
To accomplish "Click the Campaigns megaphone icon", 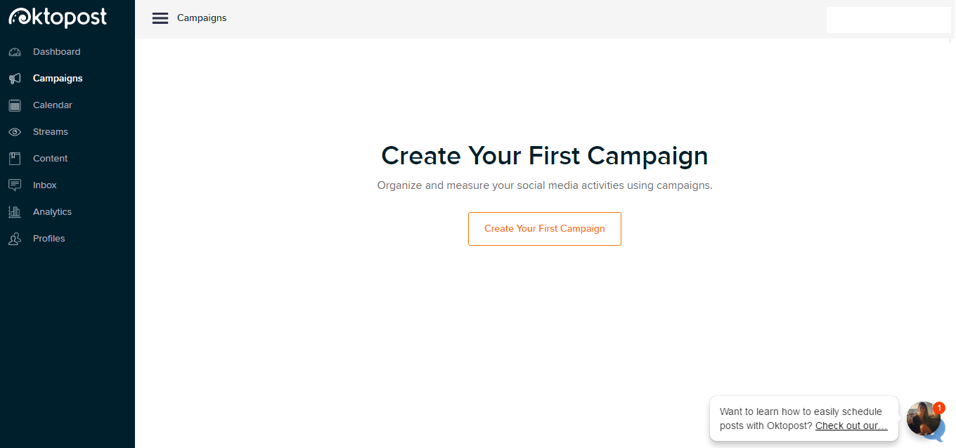I will [15, 79].
